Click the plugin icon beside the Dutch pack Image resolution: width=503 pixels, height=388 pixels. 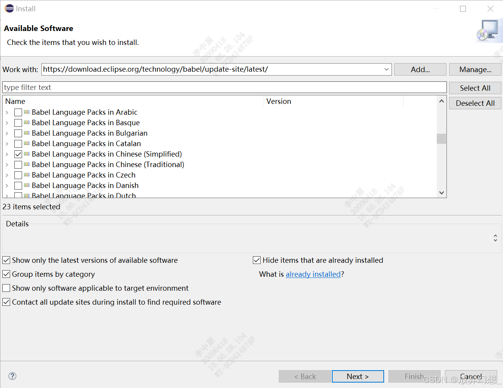tap(26, 195)
